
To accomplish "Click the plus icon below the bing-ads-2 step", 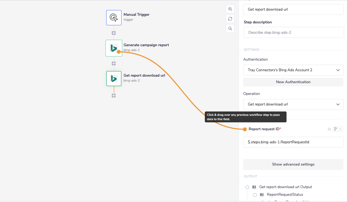I will click(114, 95).
